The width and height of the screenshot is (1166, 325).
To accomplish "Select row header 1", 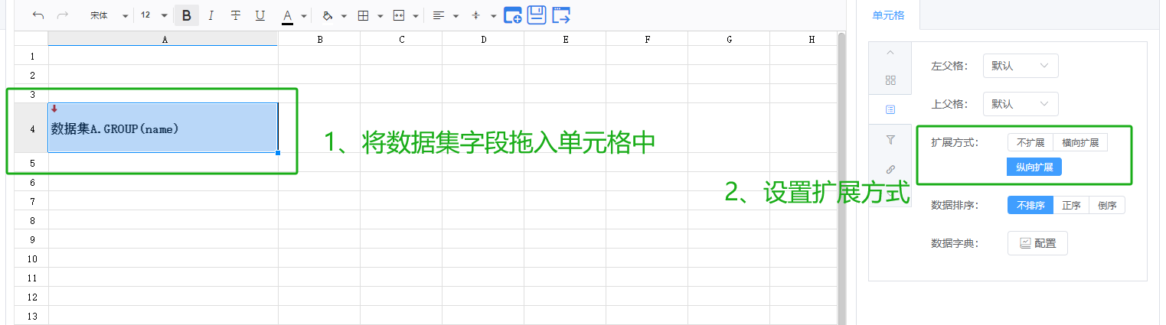I will click(x=31, y=56).
